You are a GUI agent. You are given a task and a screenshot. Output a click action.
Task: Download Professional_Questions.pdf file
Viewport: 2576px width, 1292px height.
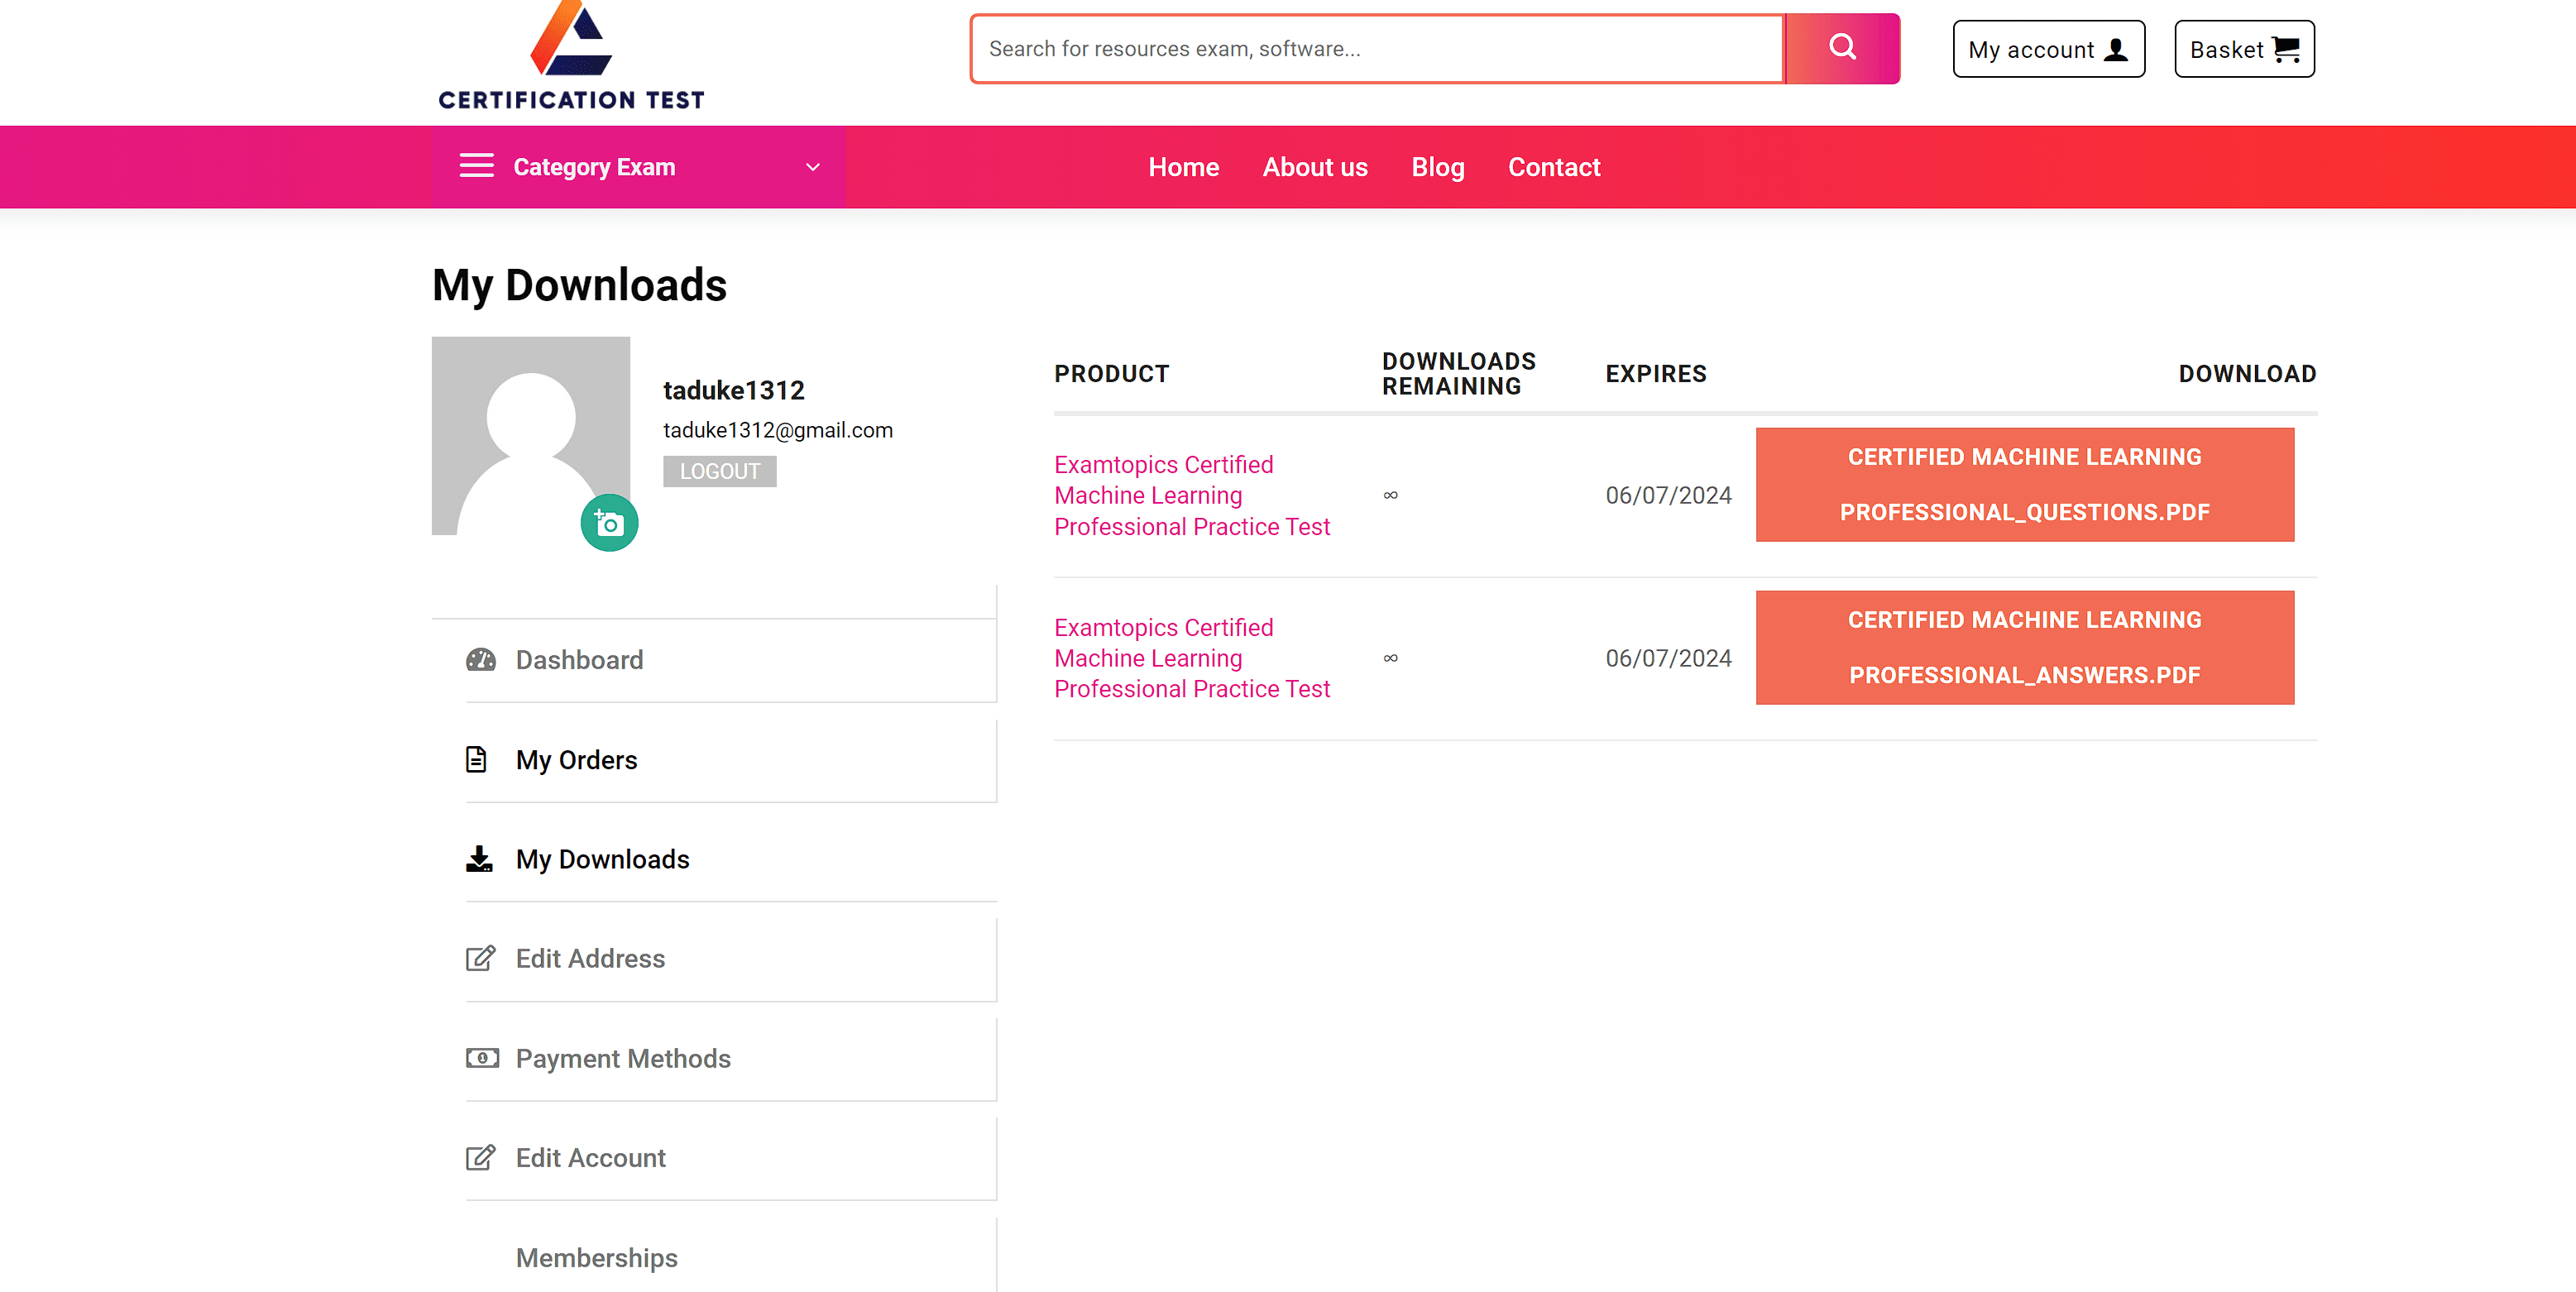2024,485
